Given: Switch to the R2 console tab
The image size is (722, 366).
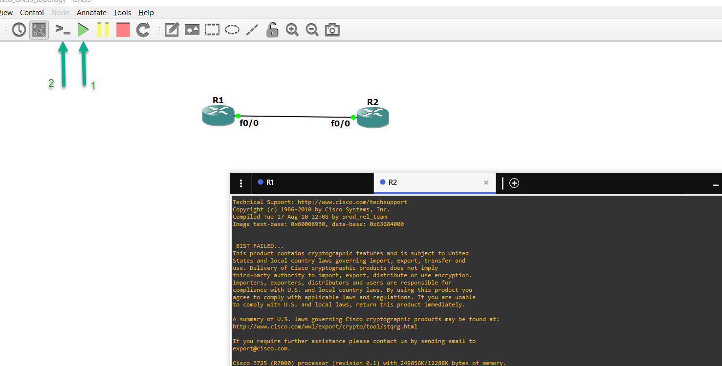Looking at the screenshot, I should click(x=435, y=183).
